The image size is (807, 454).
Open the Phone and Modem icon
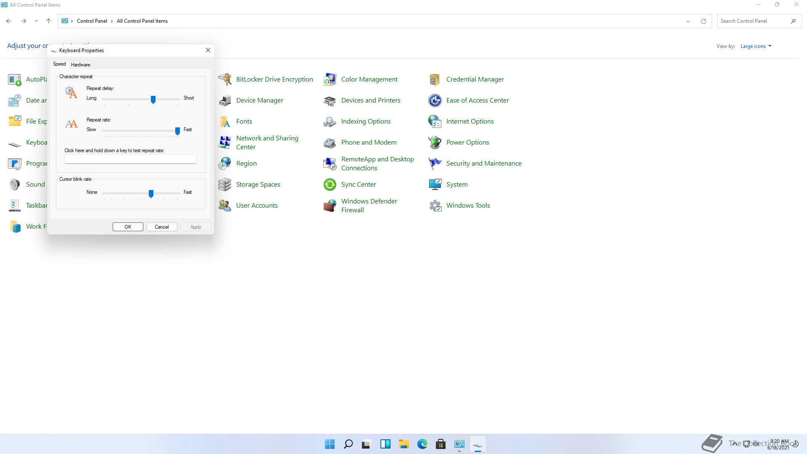(330, 142)
